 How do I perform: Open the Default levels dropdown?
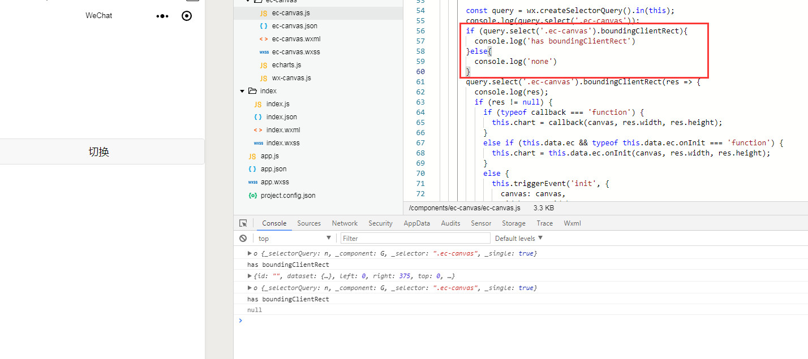point(518,239)
